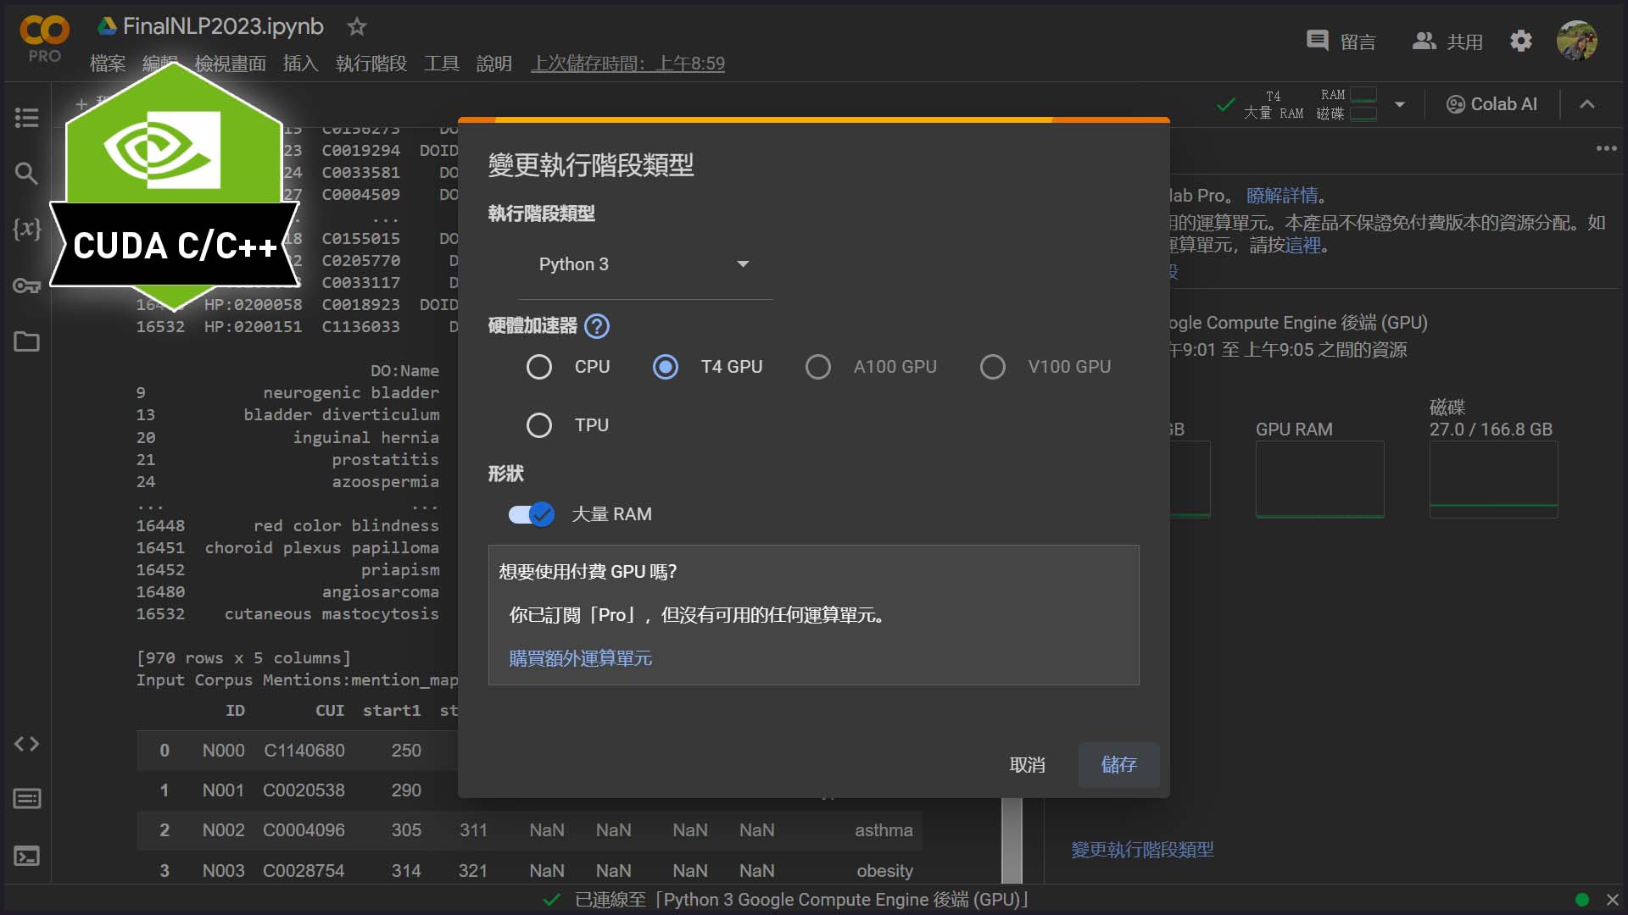This screenshot has width=1628, height=915.
Task: Click 瞭解詳情 link in resources panel
Action: coord(1282,196)
